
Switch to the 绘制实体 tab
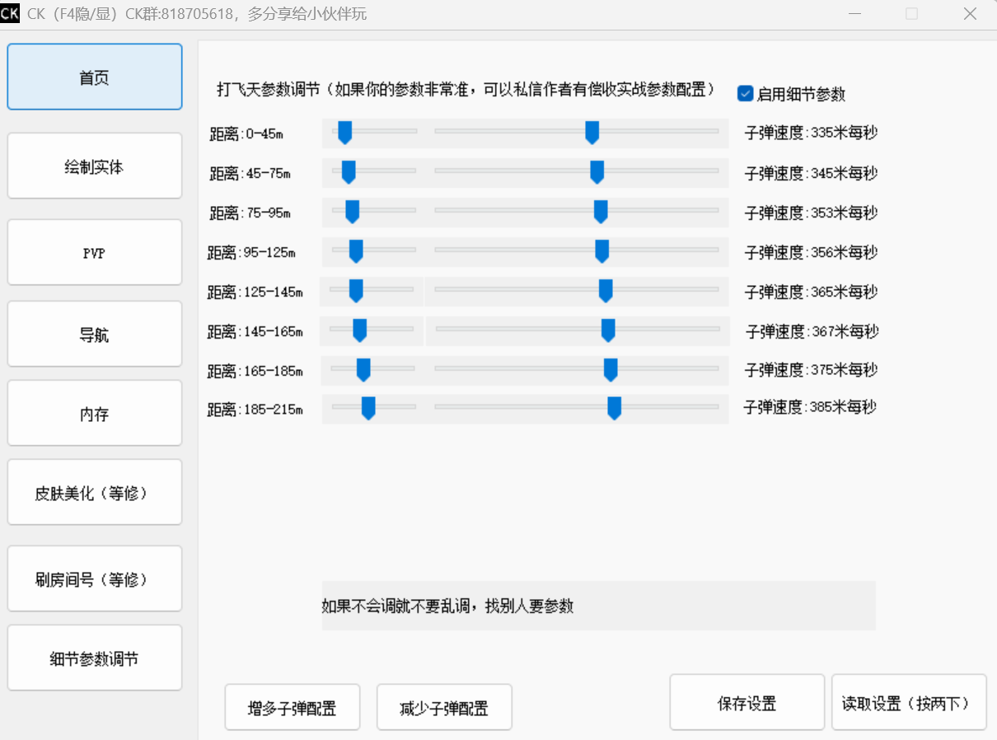(95, 166)
